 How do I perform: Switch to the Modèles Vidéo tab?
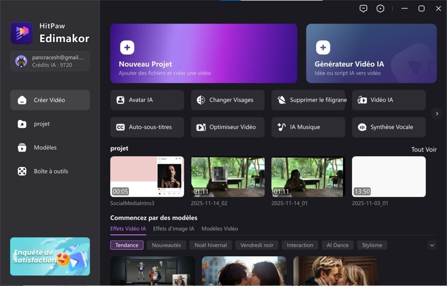219,229
